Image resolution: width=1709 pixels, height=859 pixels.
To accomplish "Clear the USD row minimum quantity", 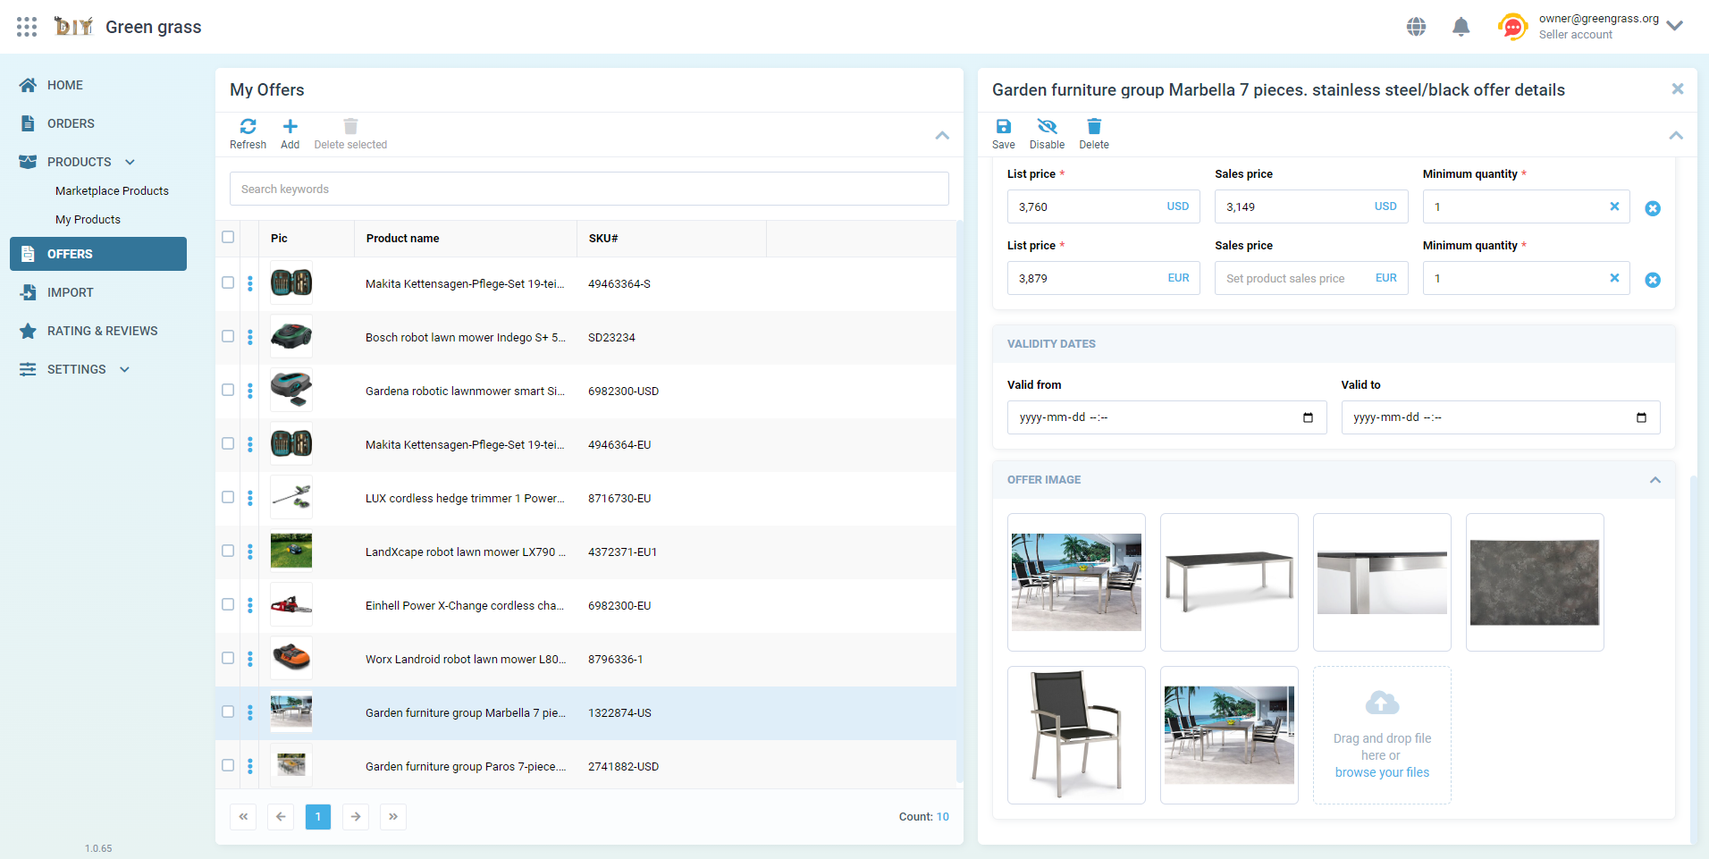I will click(1614, 206).
